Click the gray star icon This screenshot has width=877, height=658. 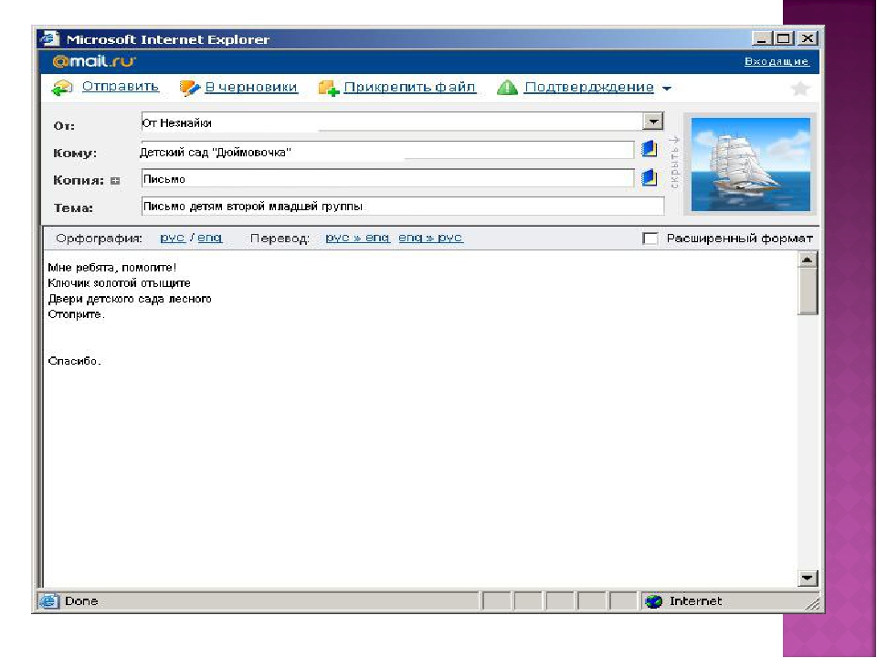click(x=800, y=89)
